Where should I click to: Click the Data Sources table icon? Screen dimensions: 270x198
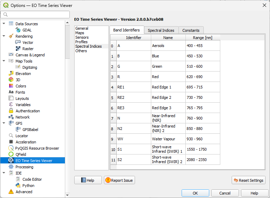(11, 23)
